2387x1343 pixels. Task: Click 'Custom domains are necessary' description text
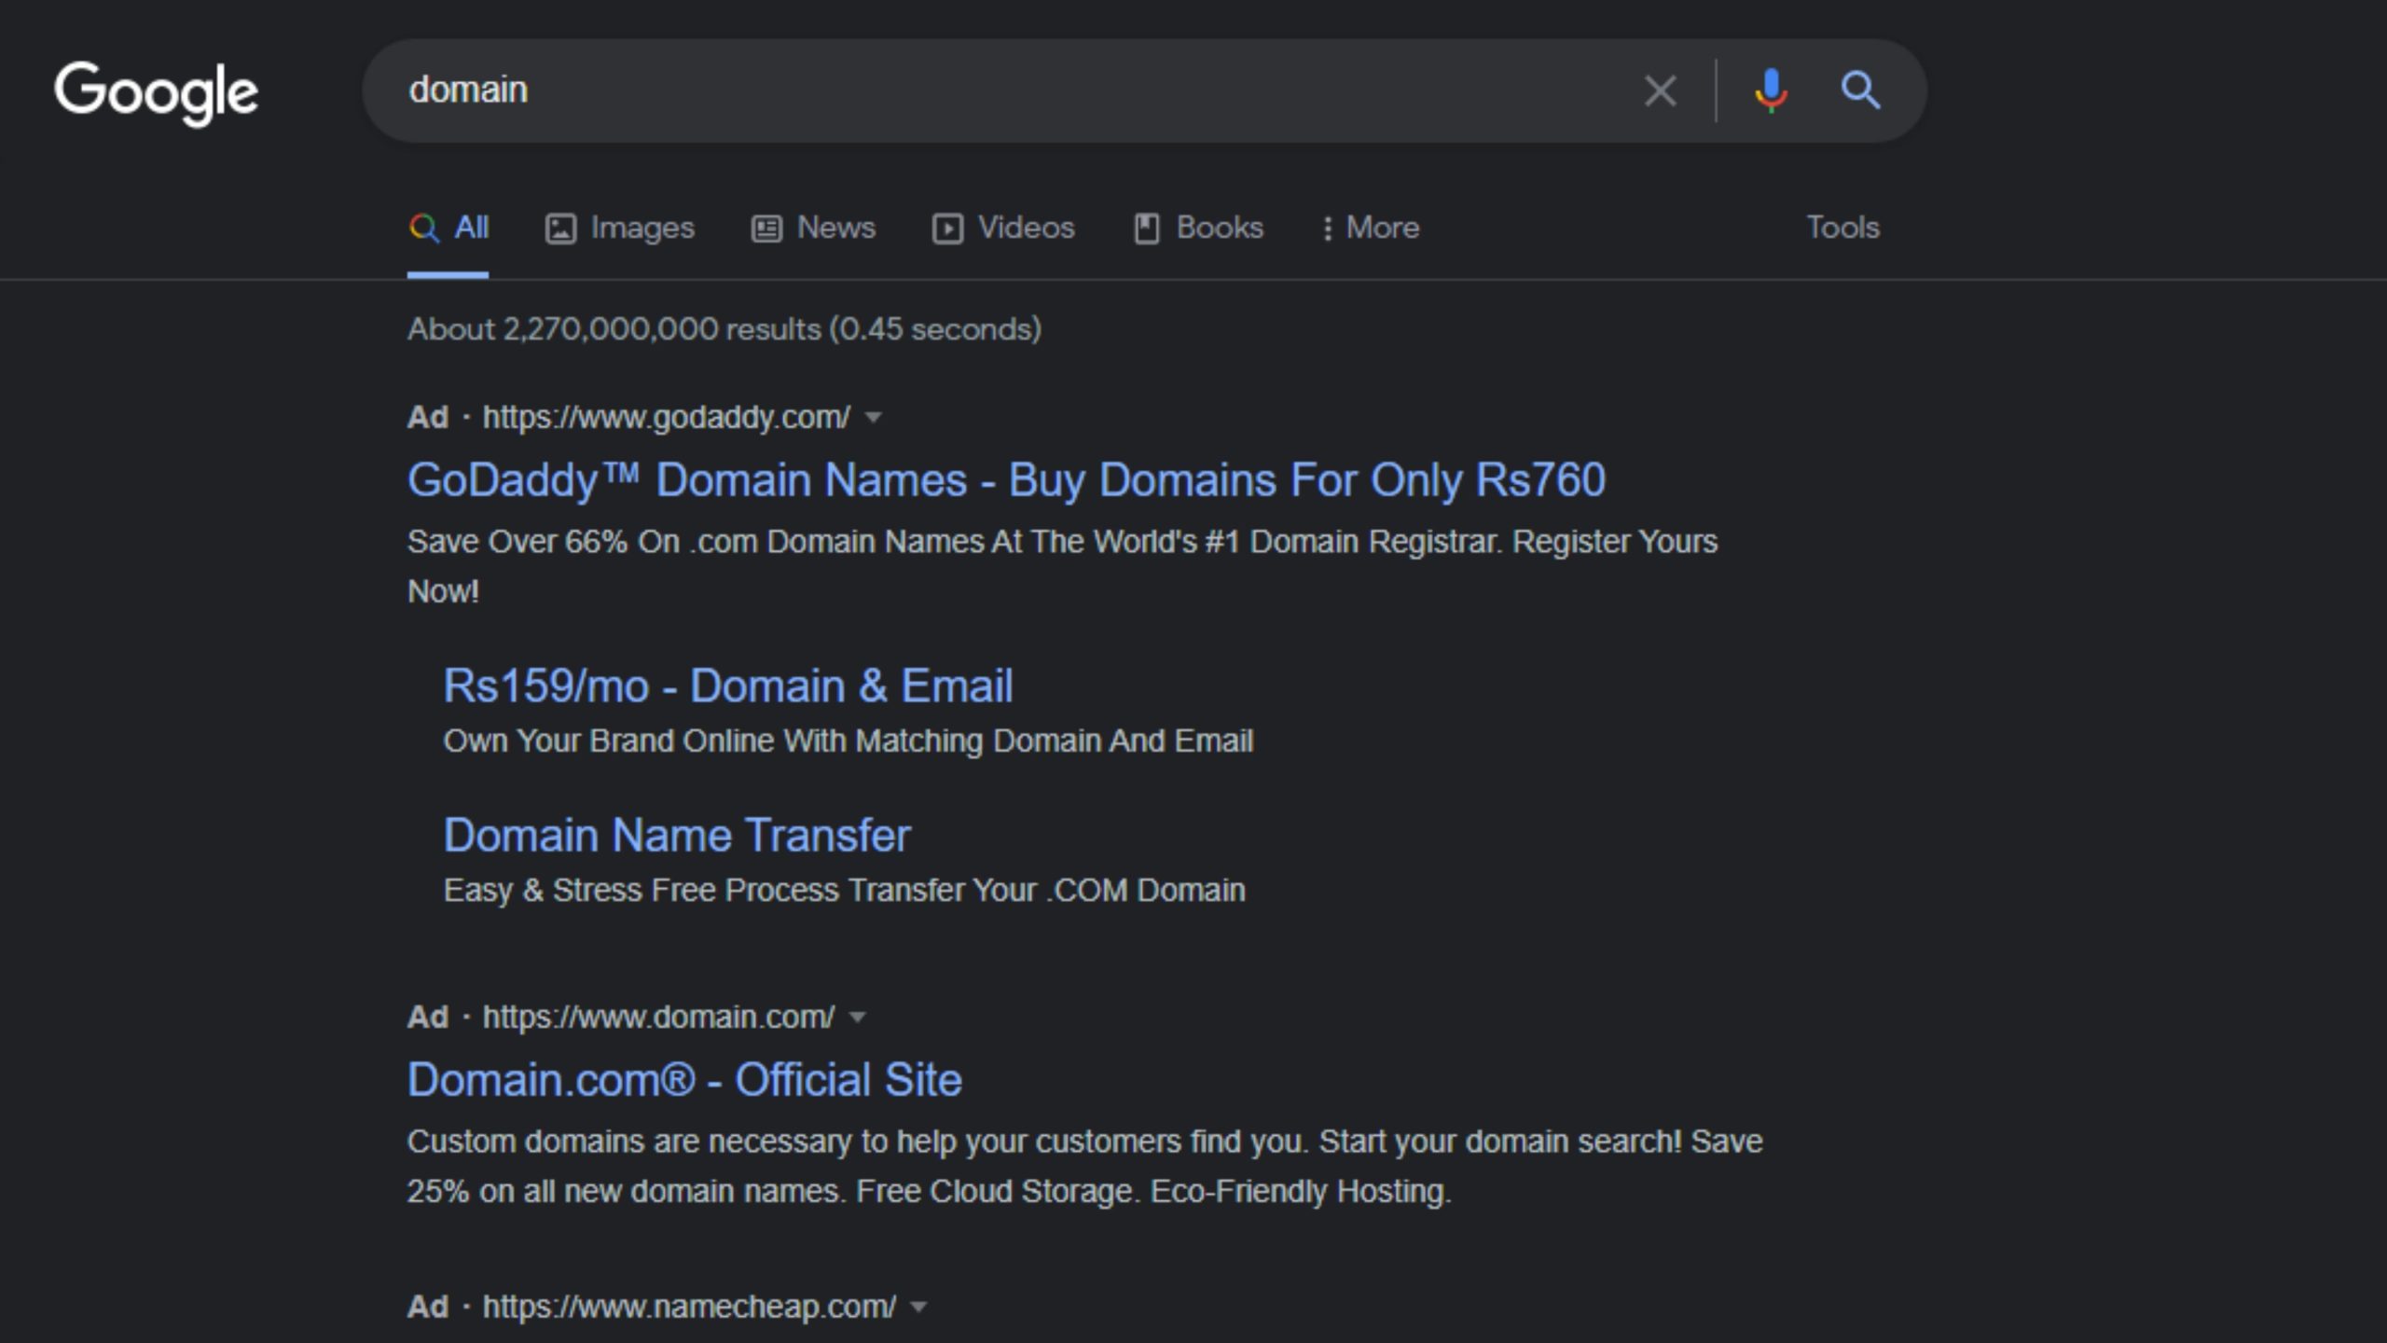tap(1084, 1166)
